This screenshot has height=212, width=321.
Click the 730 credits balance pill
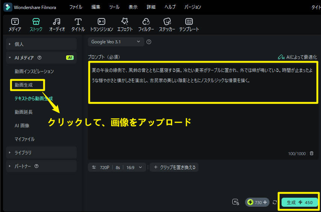pos(258,202)
